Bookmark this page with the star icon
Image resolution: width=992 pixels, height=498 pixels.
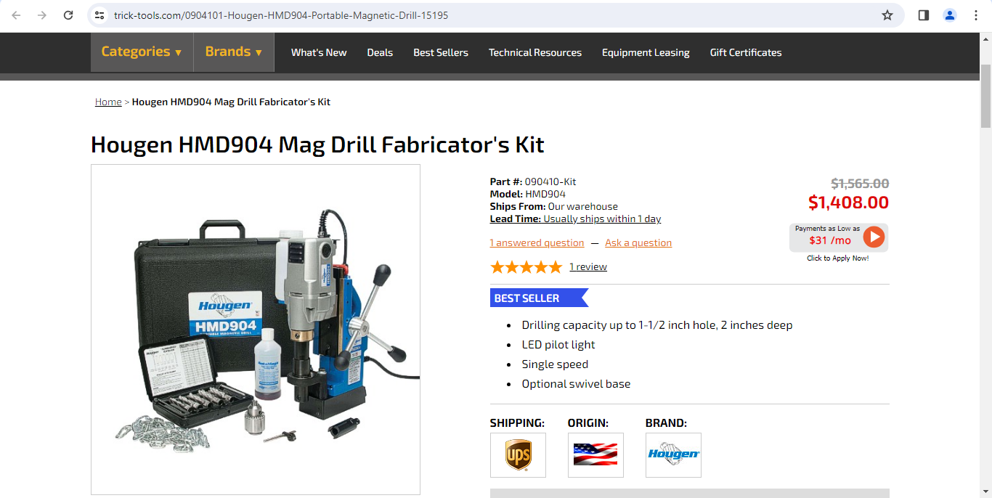pos(887,15)
